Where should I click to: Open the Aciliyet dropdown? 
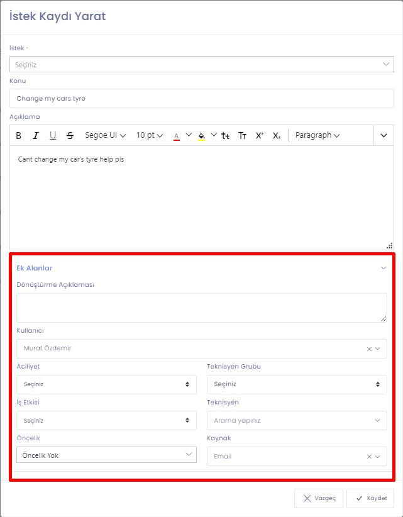[106, 384]
